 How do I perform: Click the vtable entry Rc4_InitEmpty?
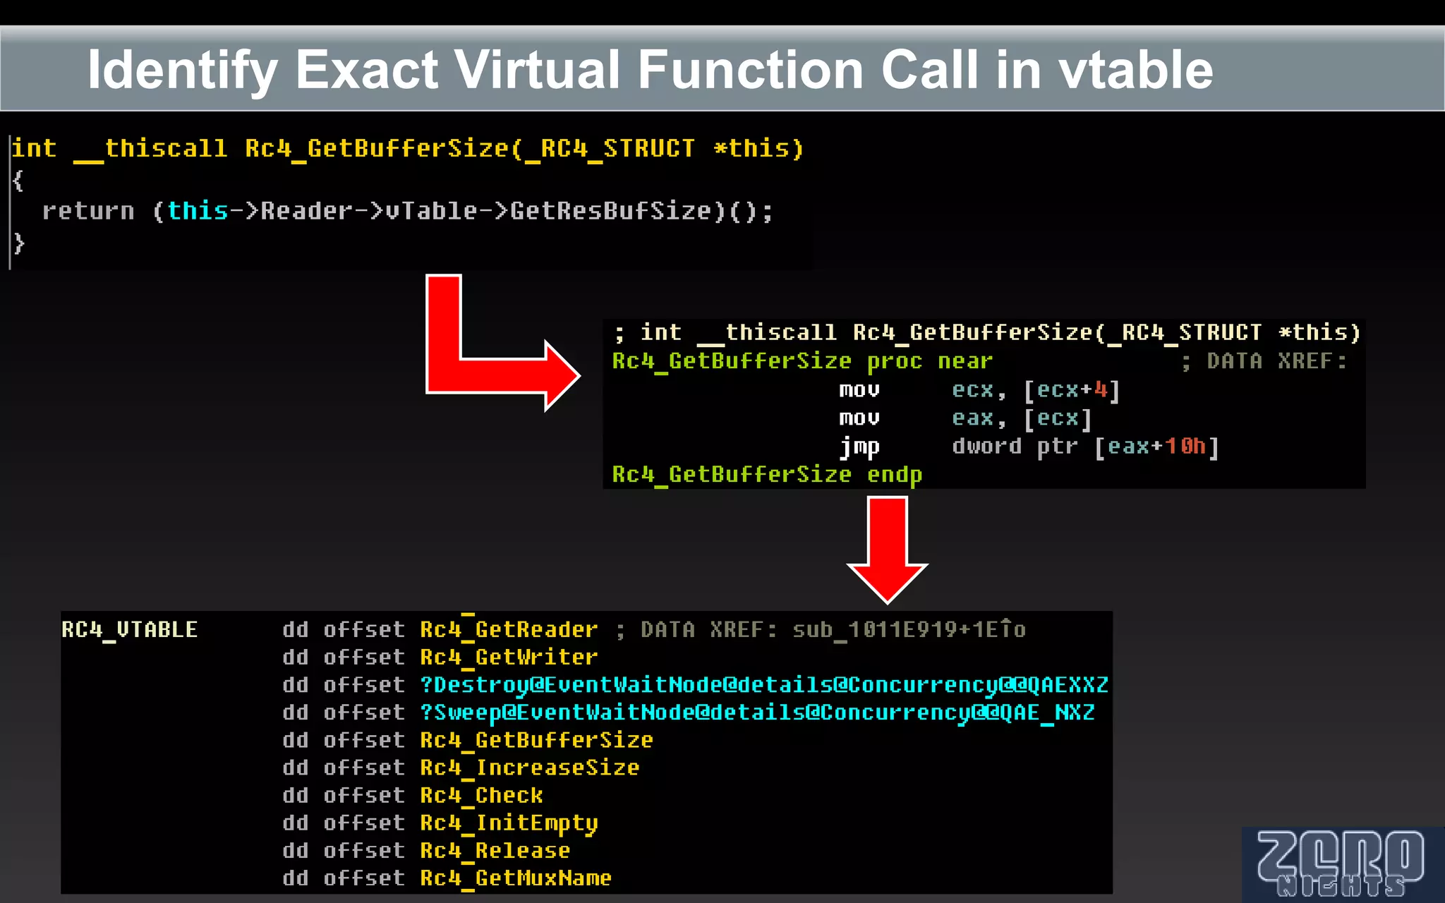coord(509,823)
